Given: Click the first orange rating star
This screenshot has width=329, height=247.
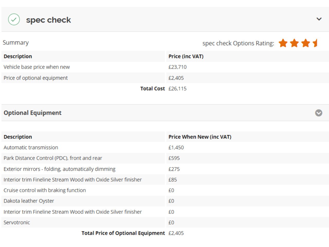Looking at the screenshot, I should coord(283,43).
